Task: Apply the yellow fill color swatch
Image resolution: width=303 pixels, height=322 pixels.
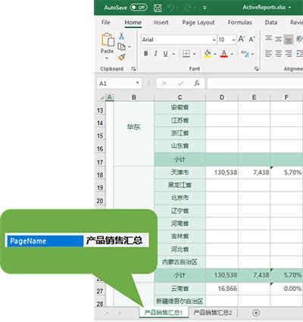Action: tap(208, 54)
